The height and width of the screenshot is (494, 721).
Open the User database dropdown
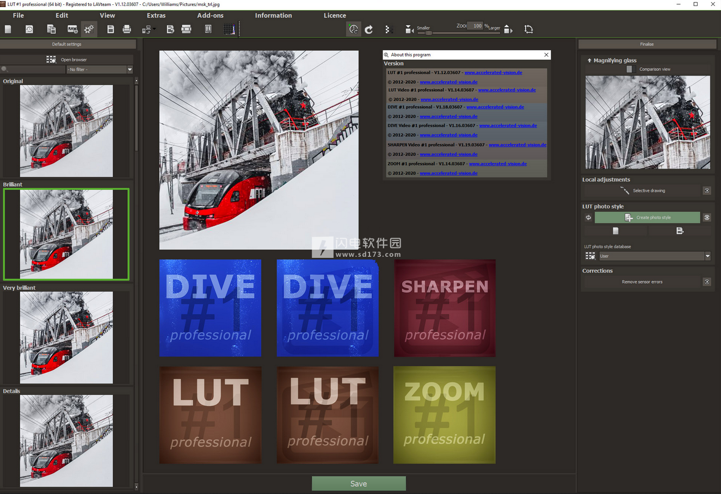point(655,256)
